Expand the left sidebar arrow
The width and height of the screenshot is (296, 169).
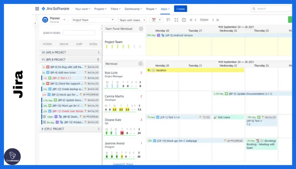35,23
